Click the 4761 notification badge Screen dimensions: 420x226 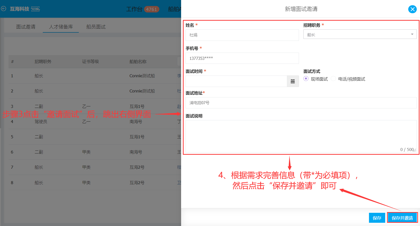(x=151, y=9)
